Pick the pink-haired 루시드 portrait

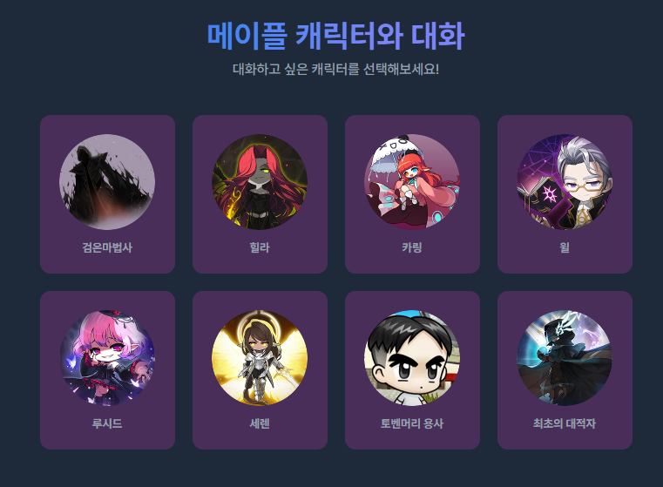pos(107,358)
